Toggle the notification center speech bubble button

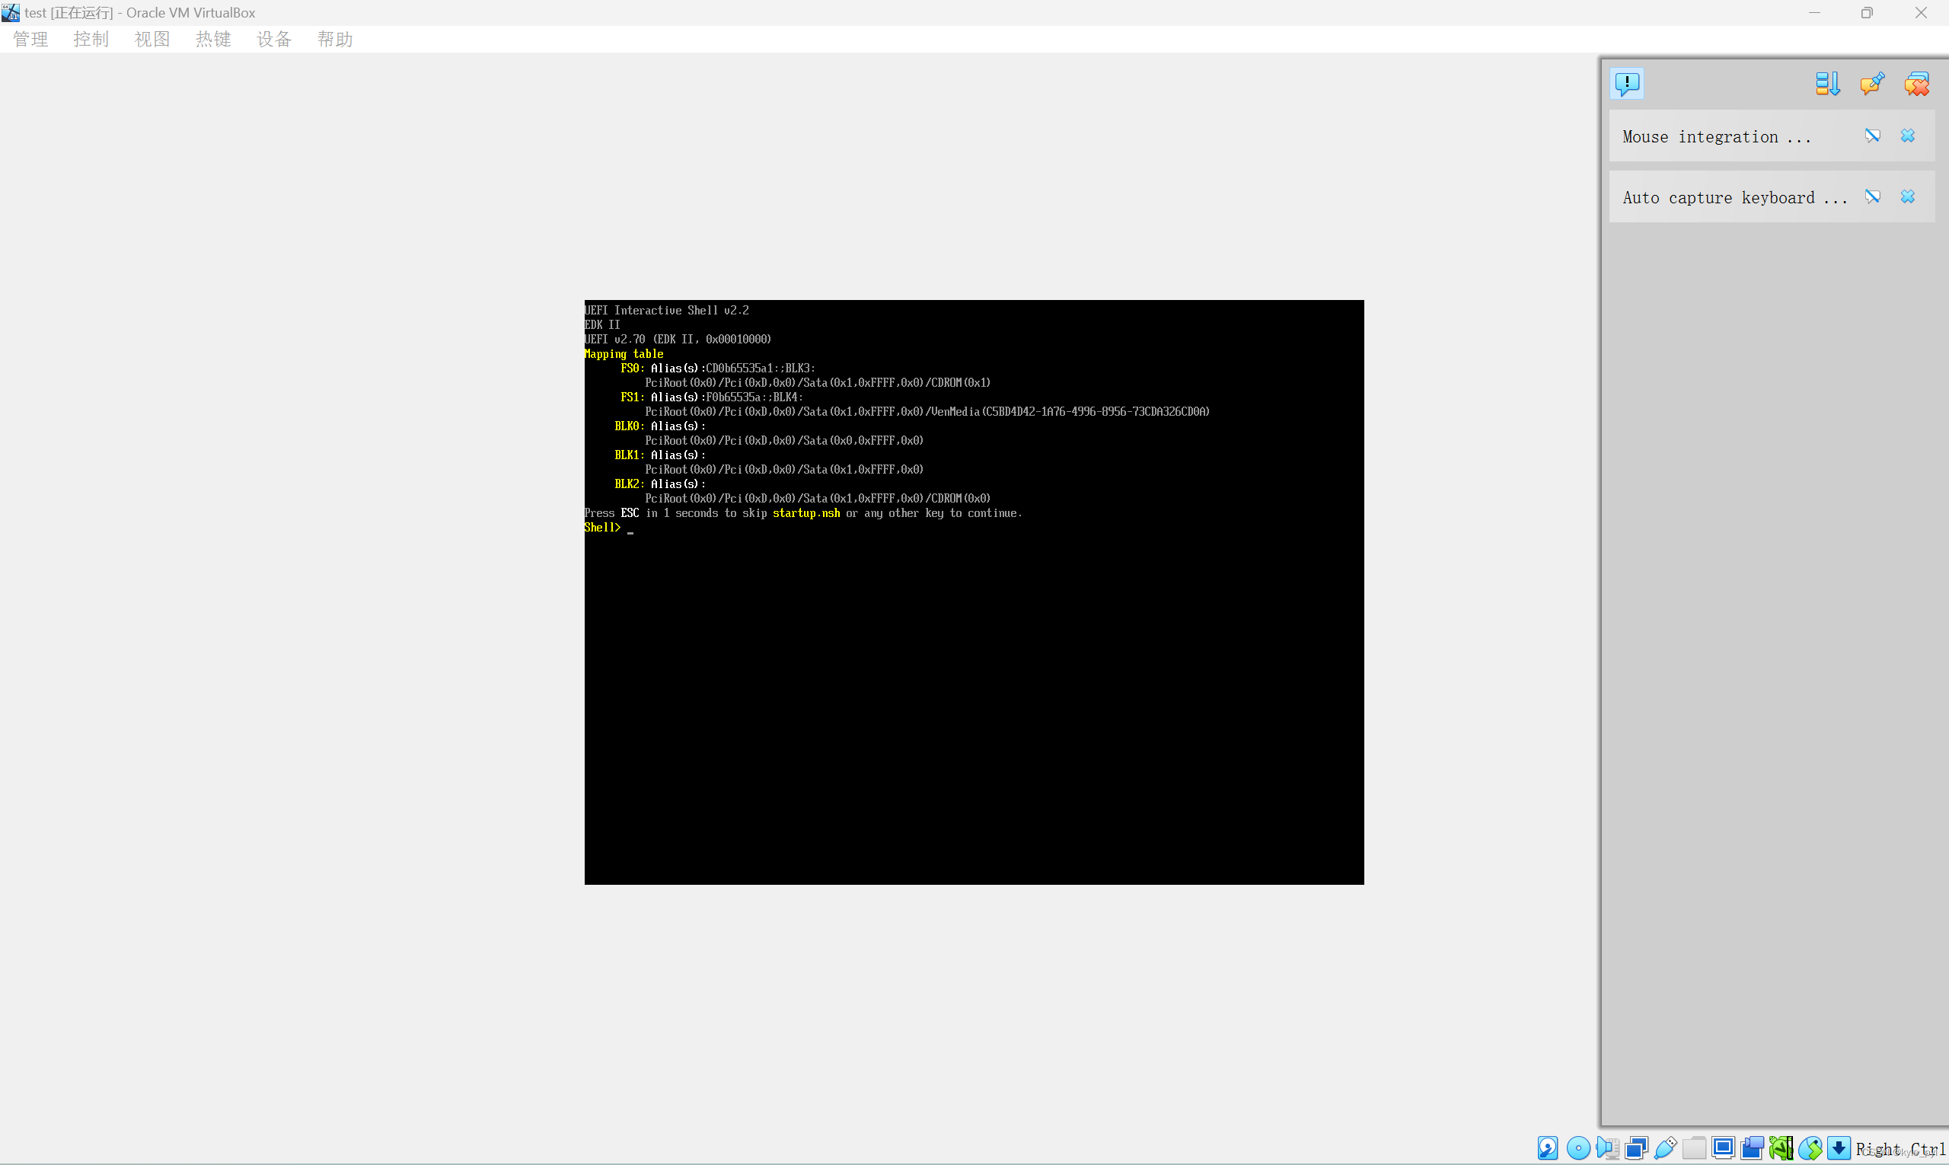click(x=1627, y=83)
